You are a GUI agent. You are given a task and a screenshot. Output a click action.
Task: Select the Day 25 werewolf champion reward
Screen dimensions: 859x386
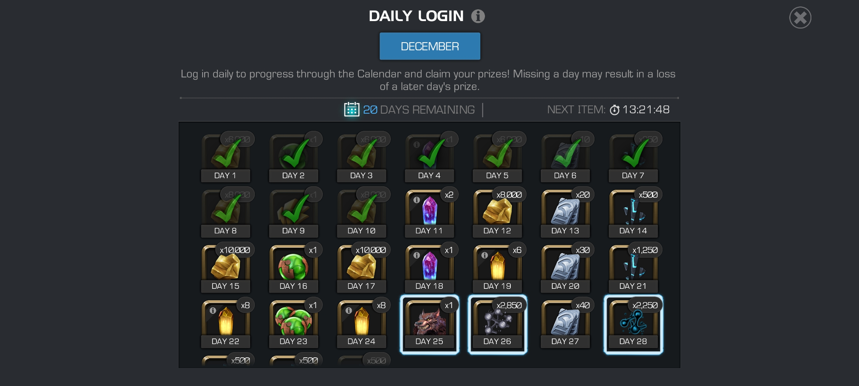(x=429, y=324)
